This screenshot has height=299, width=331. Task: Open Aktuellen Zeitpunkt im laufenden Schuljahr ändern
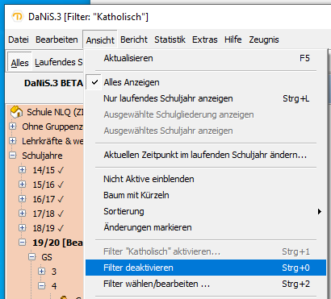206,155
